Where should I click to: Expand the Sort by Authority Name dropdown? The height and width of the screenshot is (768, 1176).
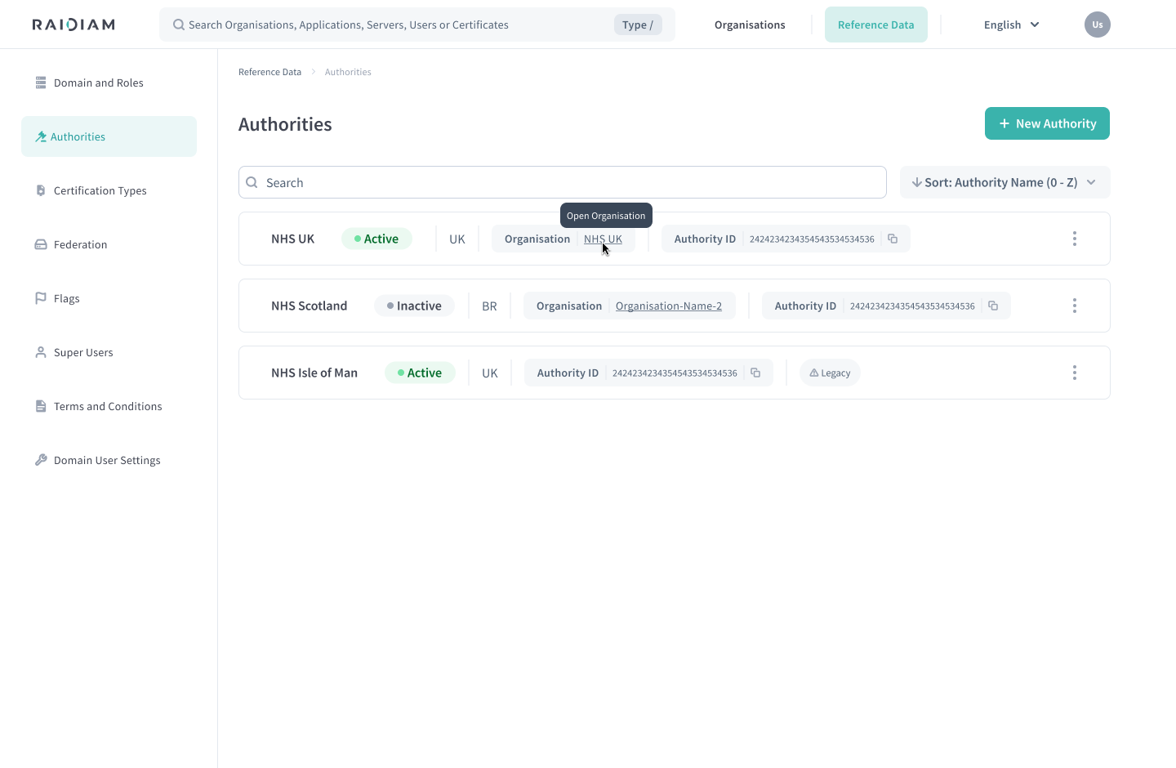pyautogui.click(x=1004, y=182)
